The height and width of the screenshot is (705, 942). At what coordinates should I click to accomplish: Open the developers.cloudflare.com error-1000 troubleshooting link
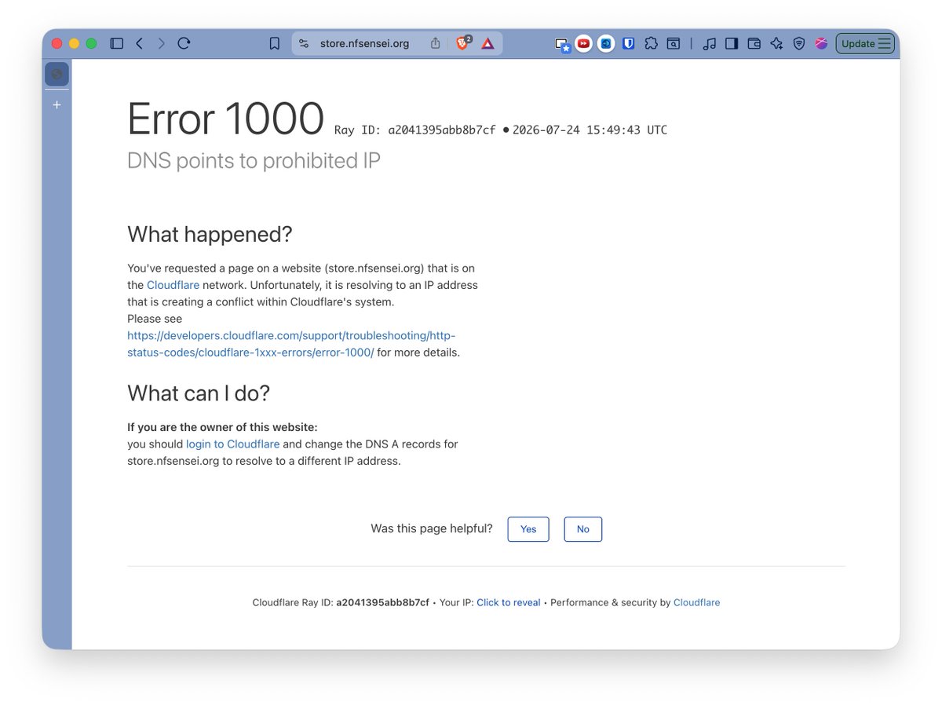tap(291, 344)
